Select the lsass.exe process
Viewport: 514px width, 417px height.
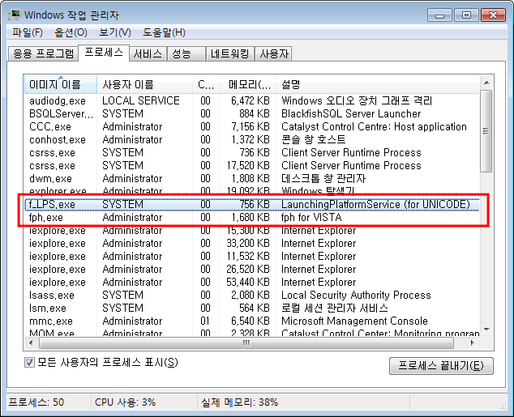252,296
